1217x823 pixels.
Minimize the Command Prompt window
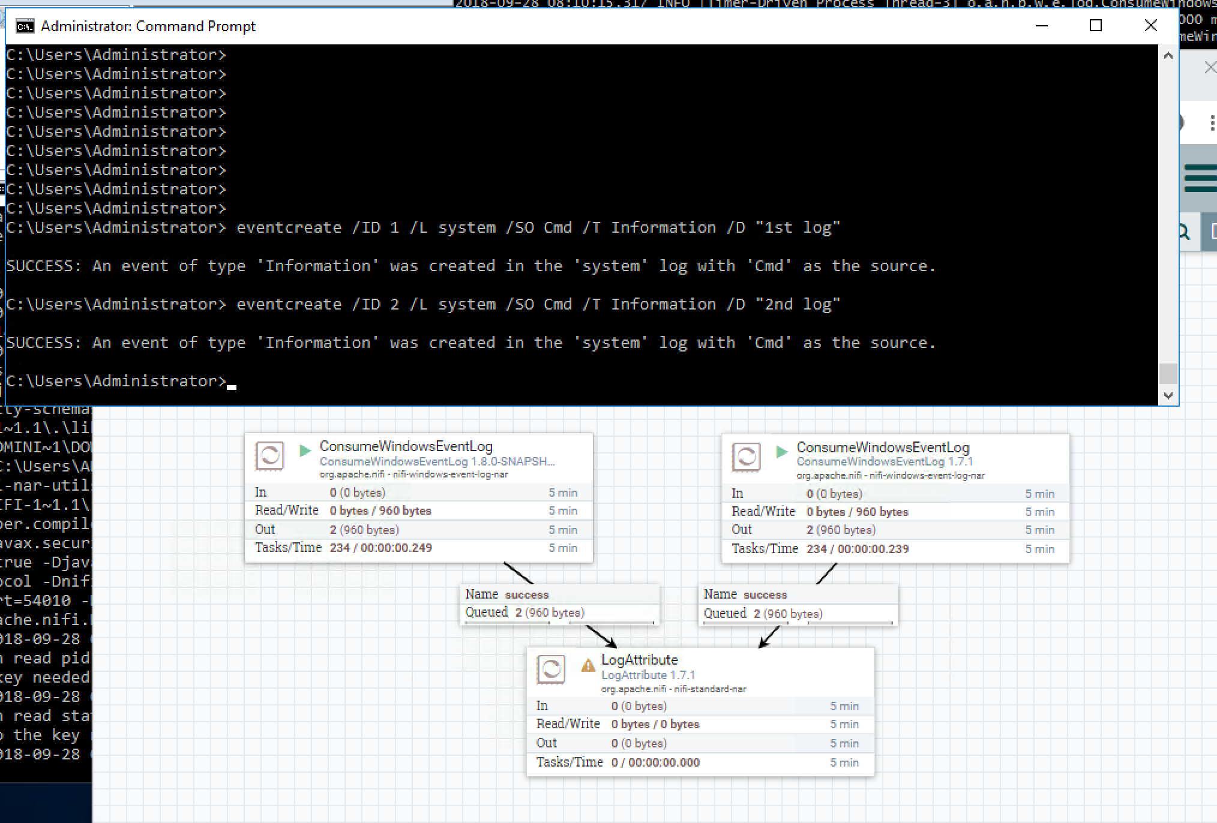1041,26
